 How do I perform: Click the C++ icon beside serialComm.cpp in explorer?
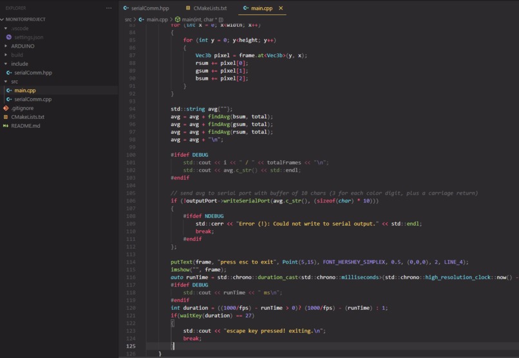[9, 99]
